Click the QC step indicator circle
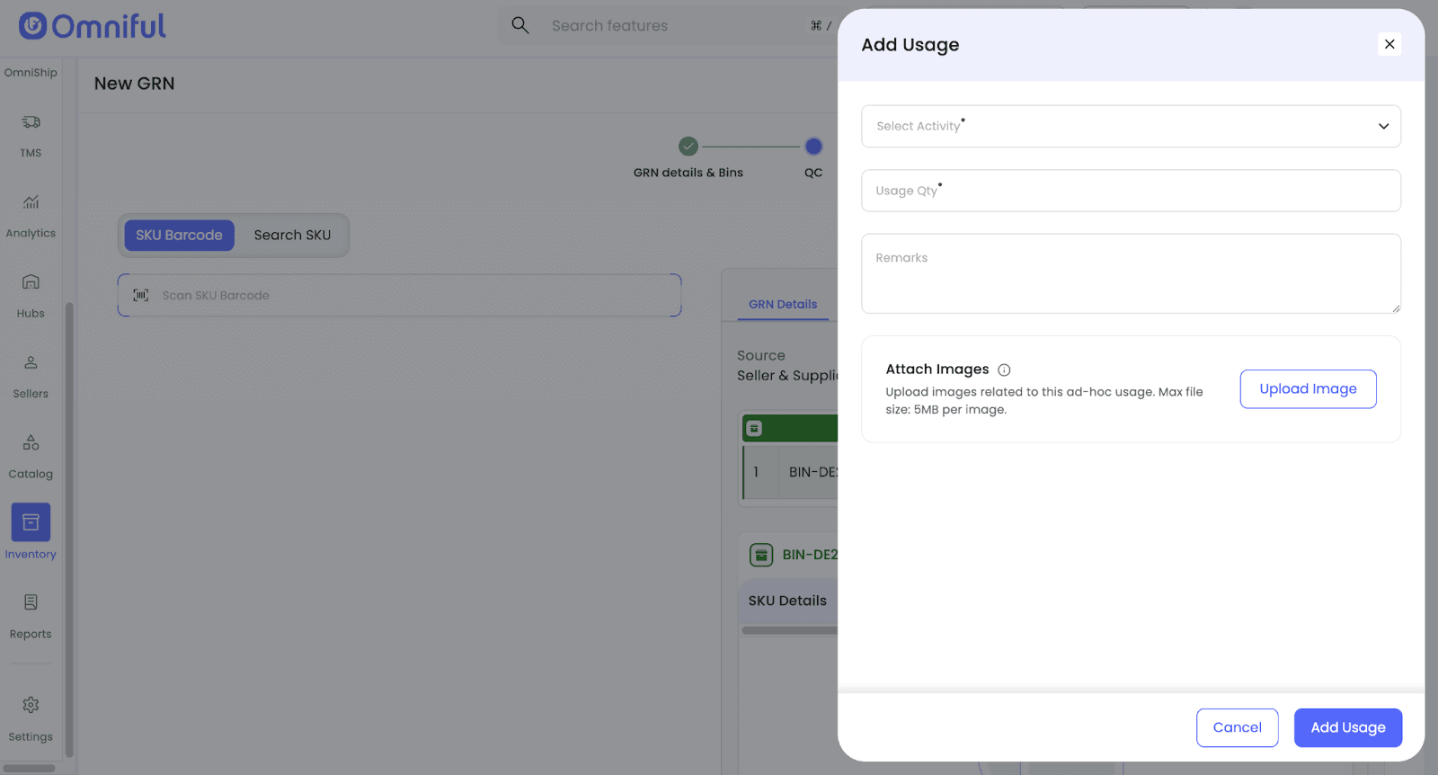 pyautogui.click(x=813, y=147)
